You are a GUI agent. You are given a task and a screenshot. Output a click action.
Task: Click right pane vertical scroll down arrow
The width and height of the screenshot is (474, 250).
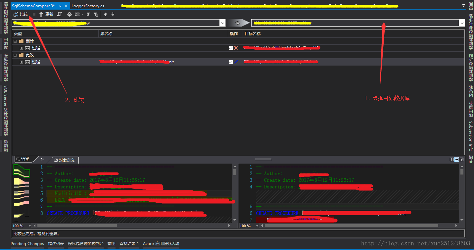coord(462,220)
